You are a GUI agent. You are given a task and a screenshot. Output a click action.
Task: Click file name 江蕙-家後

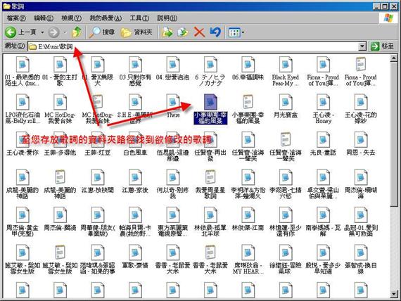pos(135,190)
